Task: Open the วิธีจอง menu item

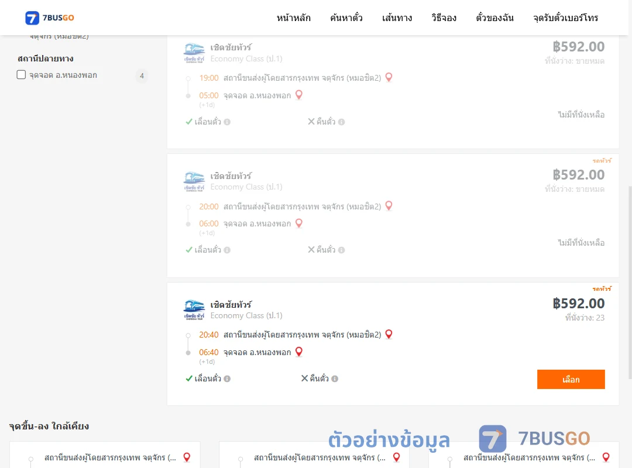Action: (x=444, y=18)
